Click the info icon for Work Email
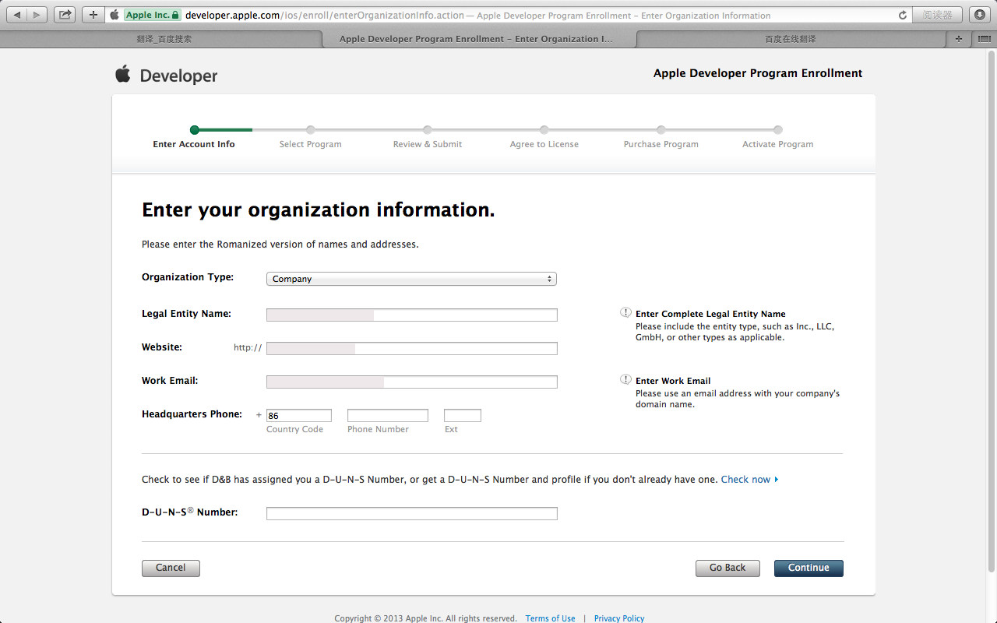 [x=625, y=379]
